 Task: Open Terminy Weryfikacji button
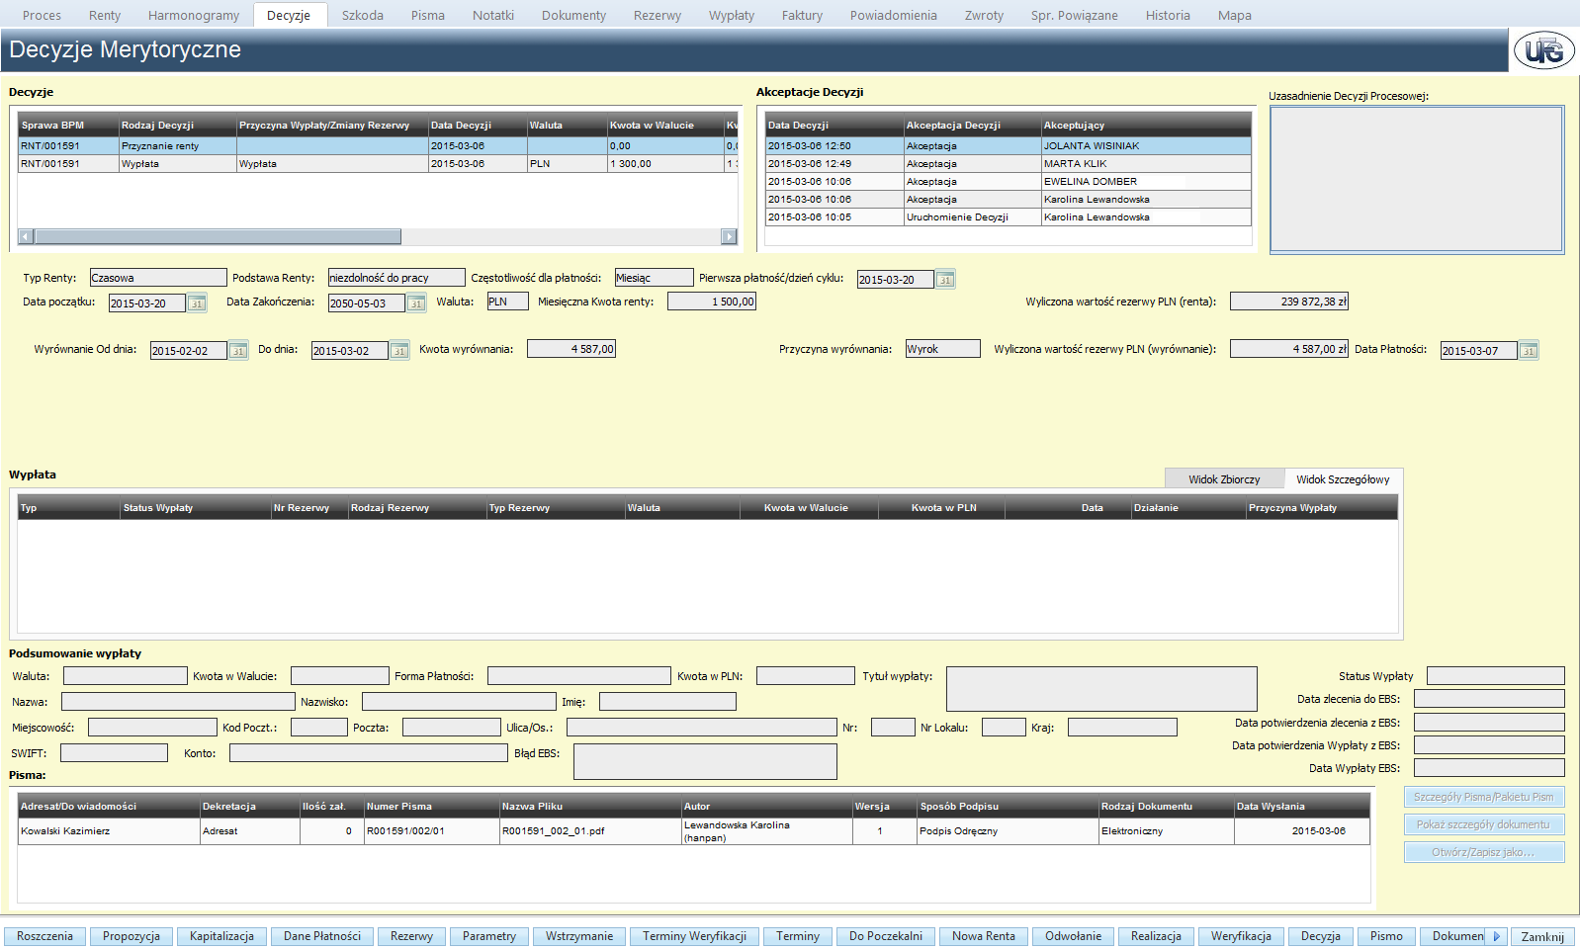(x=695, y=936)
